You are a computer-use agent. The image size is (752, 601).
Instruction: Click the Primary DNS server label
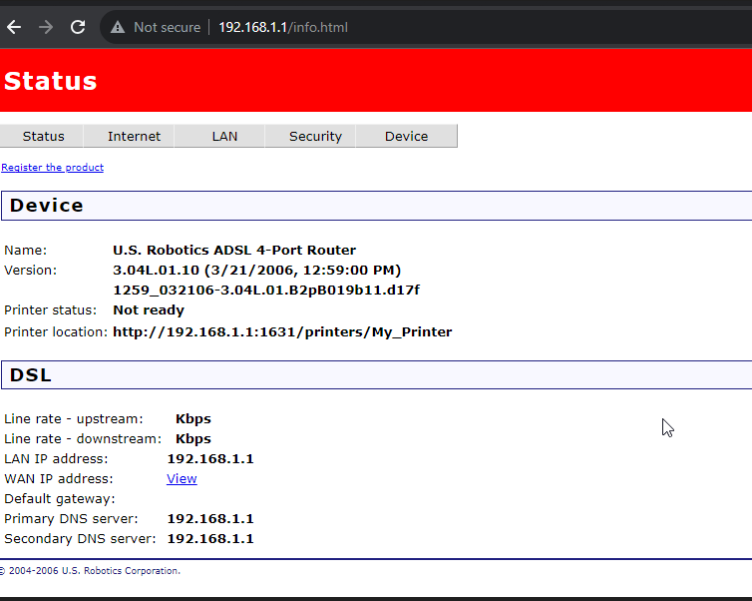pos(71,519)
